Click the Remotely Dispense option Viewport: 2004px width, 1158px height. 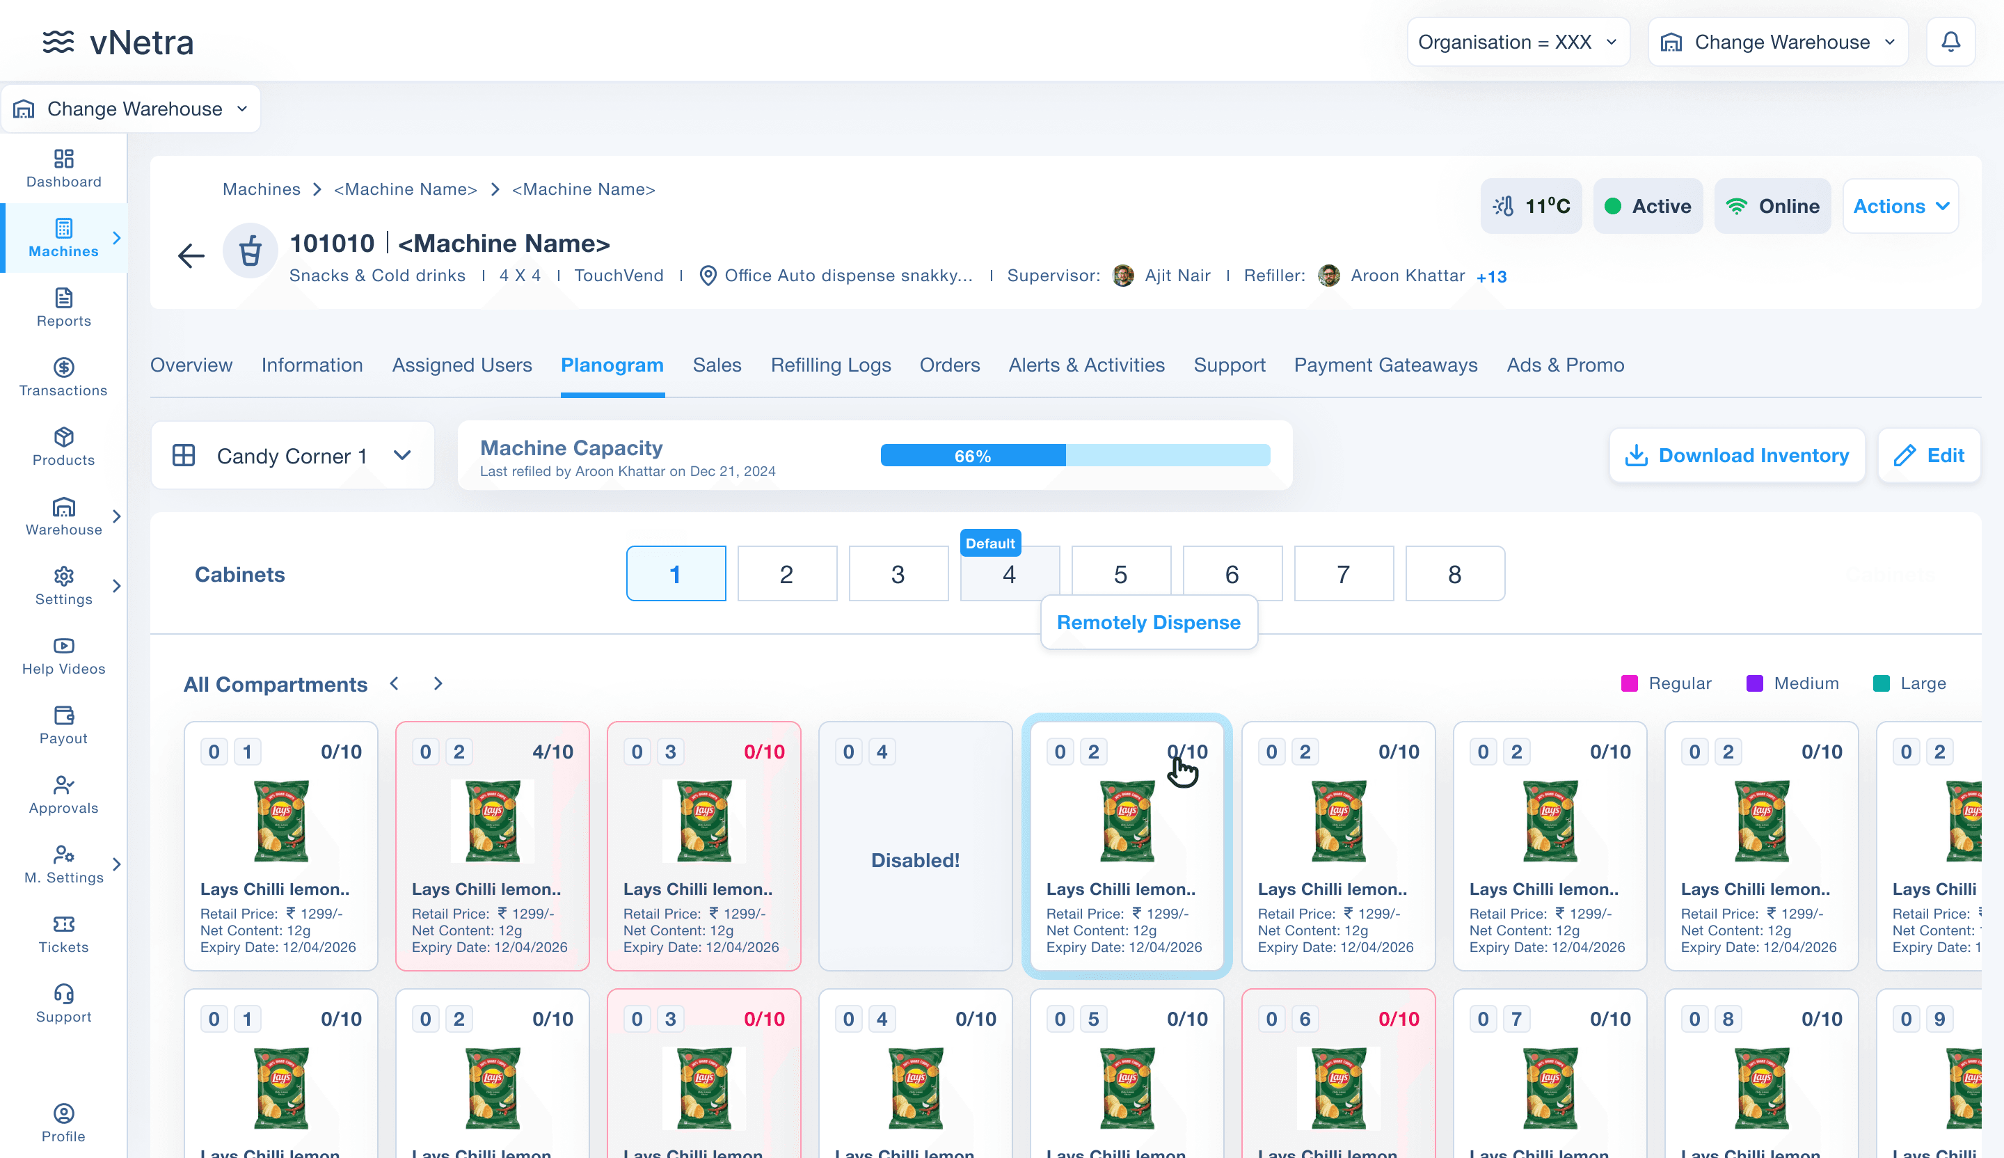(x=1148, y=623)
